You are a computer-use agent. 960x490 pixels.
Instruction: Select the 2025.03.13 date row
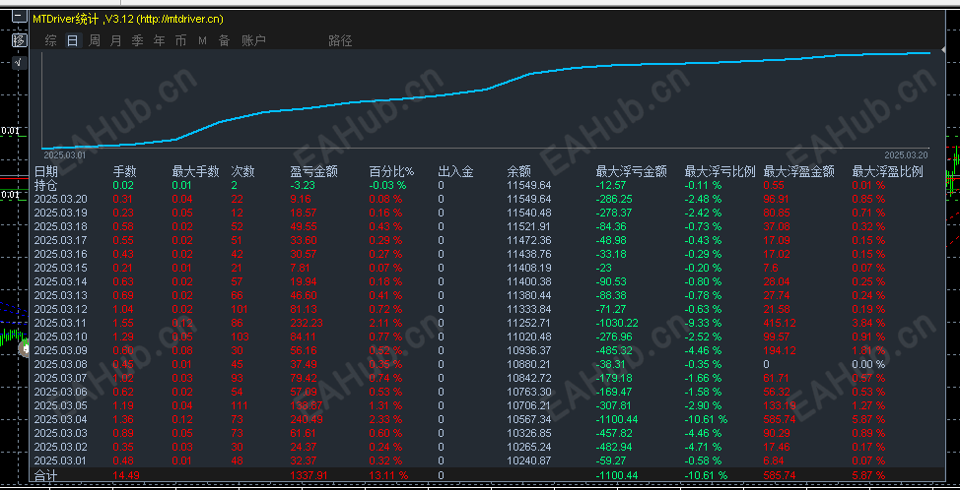60,295
